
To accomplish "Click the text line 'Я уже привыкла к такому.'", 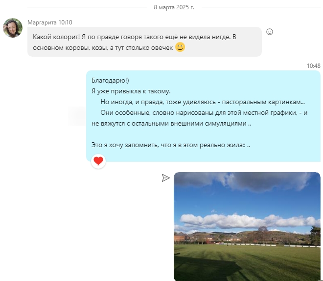I will (x=131, y=91).
